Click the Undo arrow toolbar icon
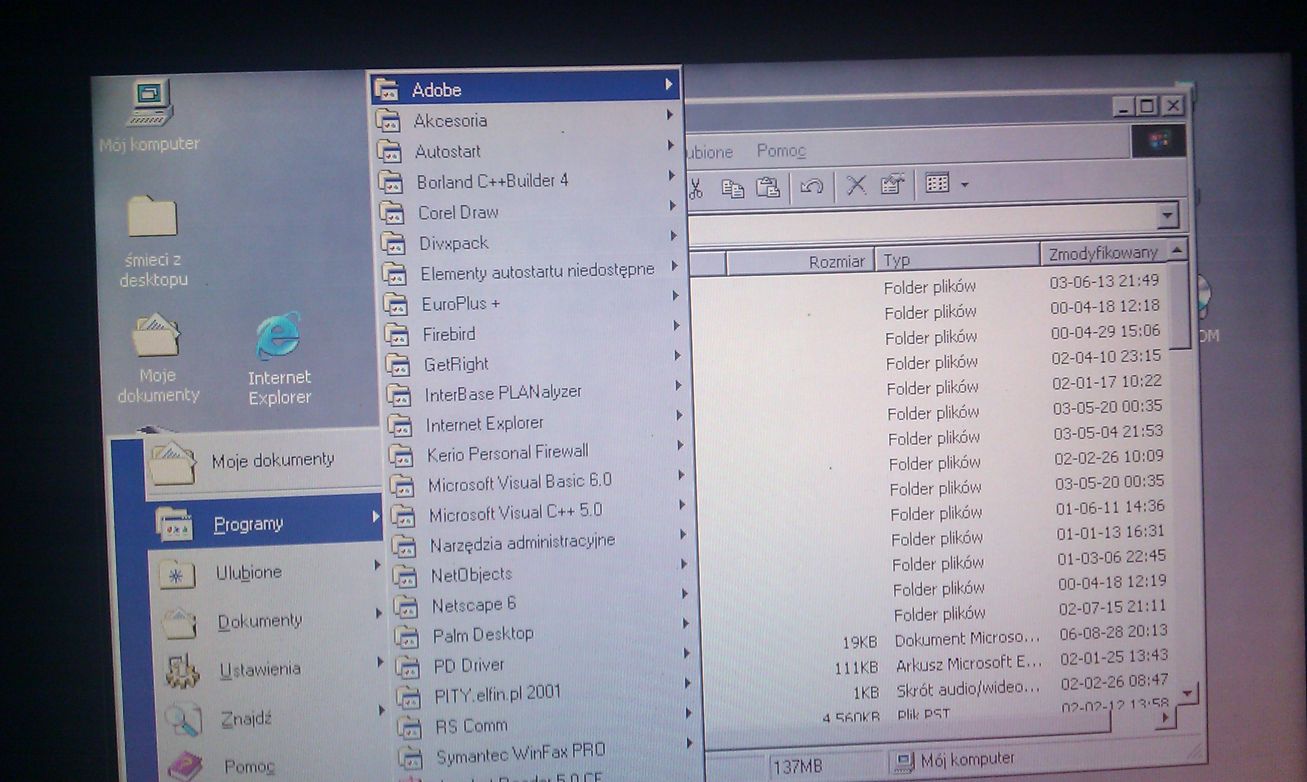The image size is (1307, 782). pyautogui.click(x=811, y=186)
